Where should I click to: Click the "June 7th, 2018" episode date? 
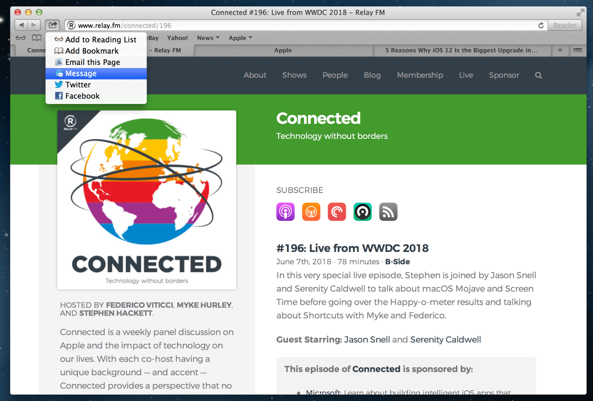coord(304,261)
